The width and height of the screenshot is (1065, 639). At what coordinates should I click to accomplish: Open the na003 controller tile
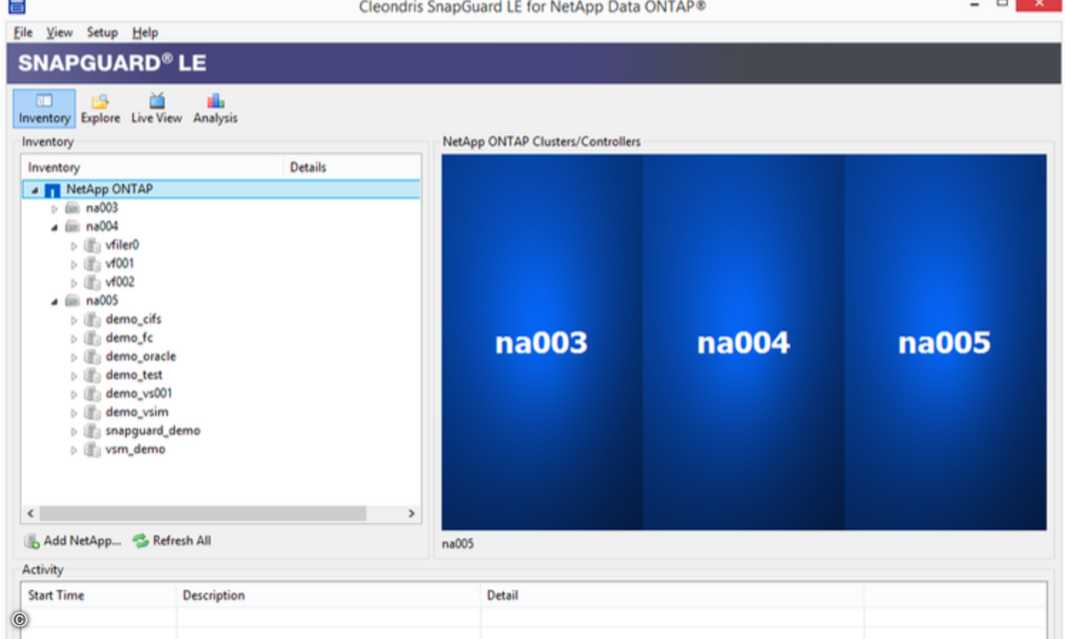click(x=541, y=343)
